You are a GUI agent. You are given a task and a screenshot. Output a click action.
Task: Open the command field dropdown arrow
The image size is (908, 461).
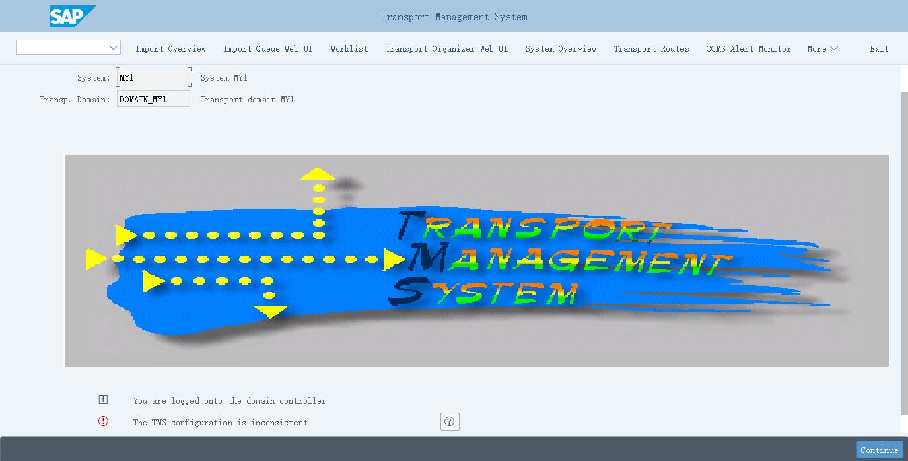point(113,48)
